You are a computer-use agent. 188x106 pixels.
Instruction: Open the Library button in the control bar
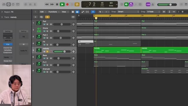click(x=4, y=4)
